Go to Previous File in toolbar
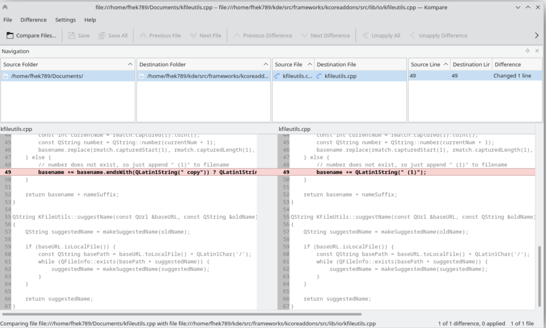Image resolution: width=546 pixels, height=328 pixels. pos(160,35)
